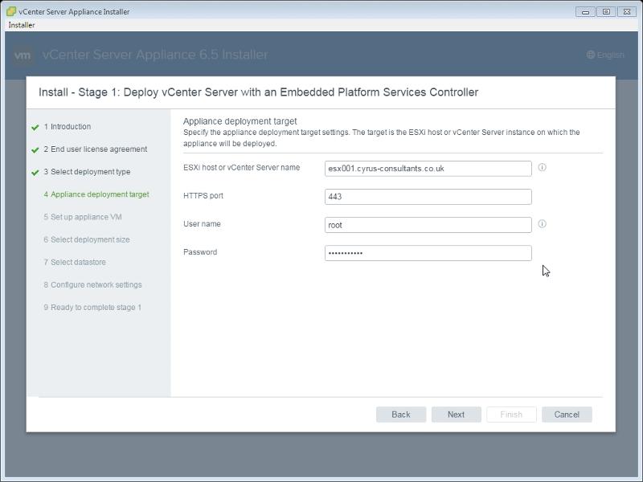This screenshot has width=643, height=482.
Task: Click green checkmark next to End user license agreement
Action: tap(35, 150)
